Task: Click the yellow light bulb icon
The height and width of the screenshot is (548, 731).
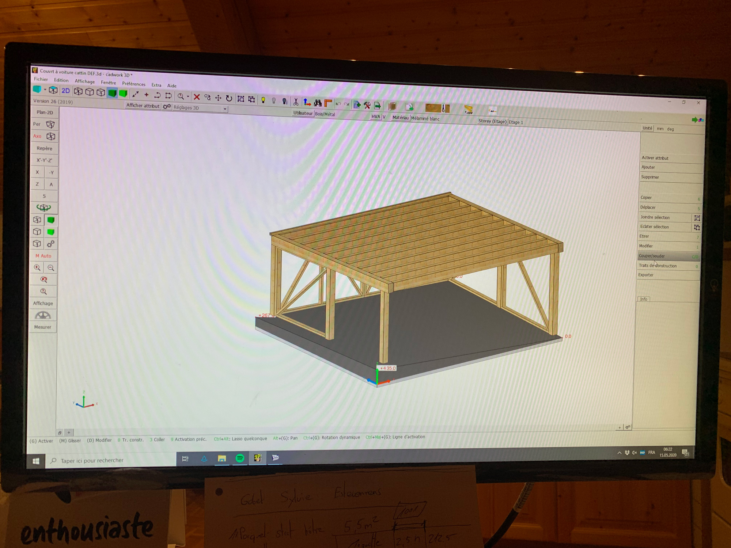Action: coord(263,100)
